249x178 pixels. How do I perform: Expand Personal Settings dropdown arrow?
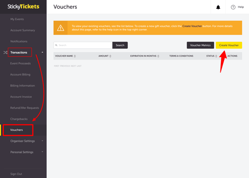point(42,152)
